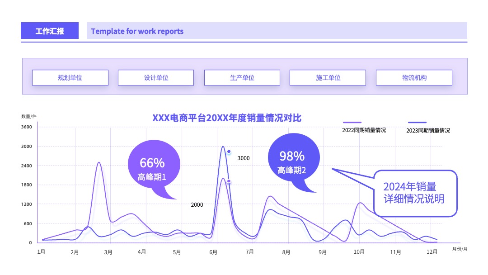Click the 9月 x-axis label
The image size is (488, 275).
pos(323,252)
